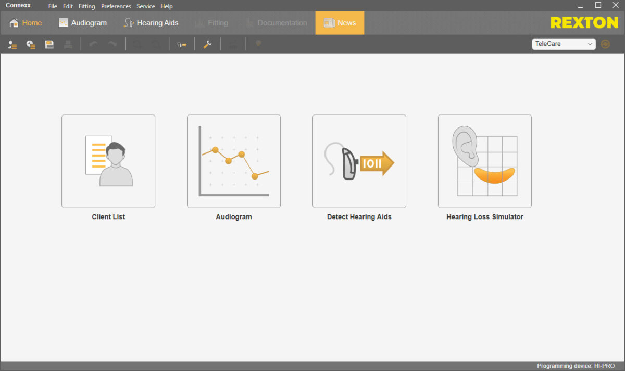The image size is (625, 371).
Task: Select the connect hearing aids icon
Action: click(x=182, y=44)
